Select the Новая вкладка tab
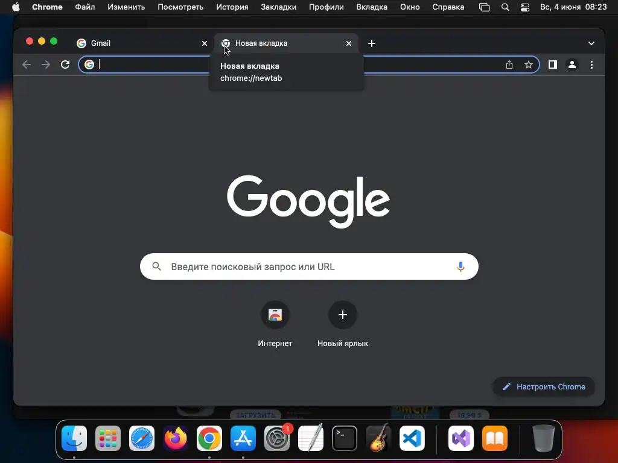 tap(286, 43)
